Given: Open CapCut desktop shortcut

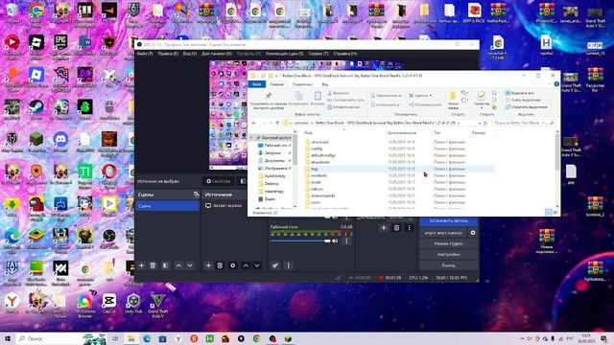Looking at the screenshot, I should 108,304.
